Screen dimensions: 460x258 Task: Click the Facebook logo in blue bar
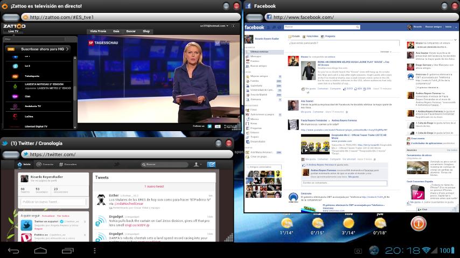coord(255,27)
